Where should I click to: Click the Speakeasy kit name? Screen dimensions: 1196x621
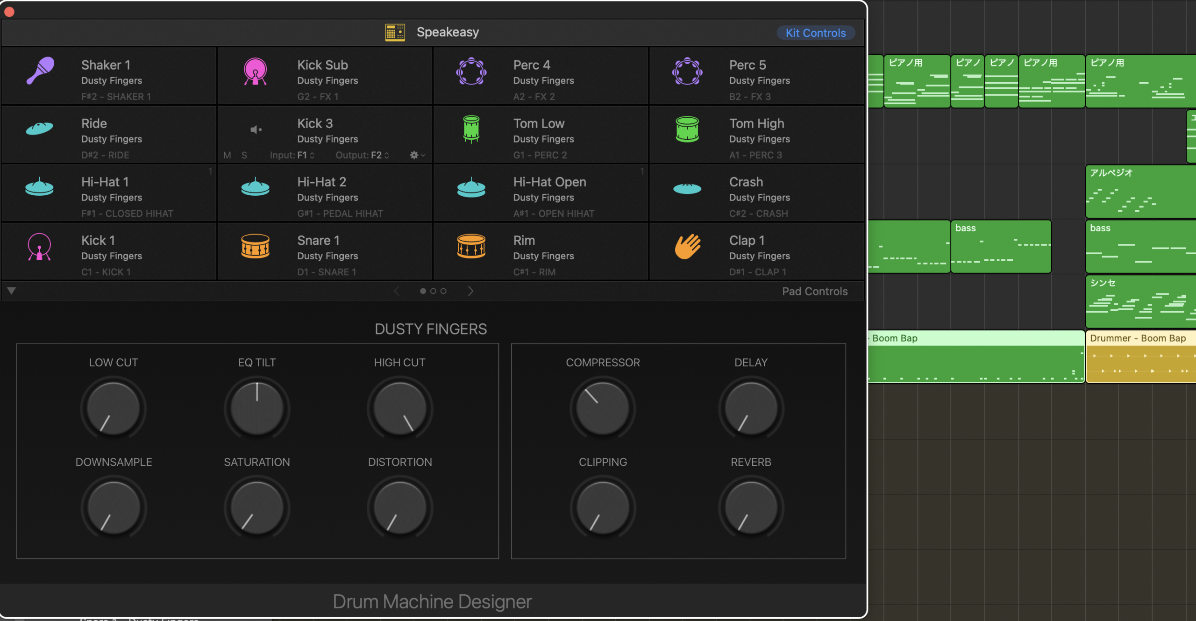448,32
